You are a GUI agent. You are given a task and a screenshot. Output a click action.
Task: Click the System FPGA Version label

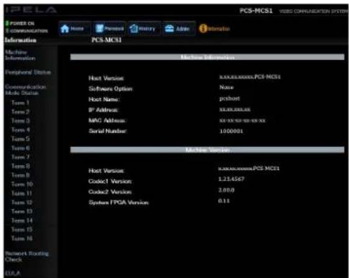pos(119,202)
